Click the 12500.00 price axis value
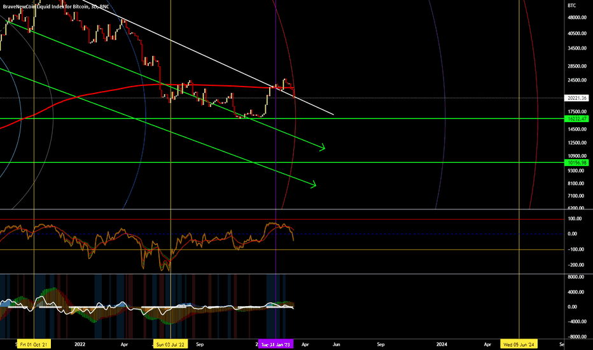 [576, 143]
